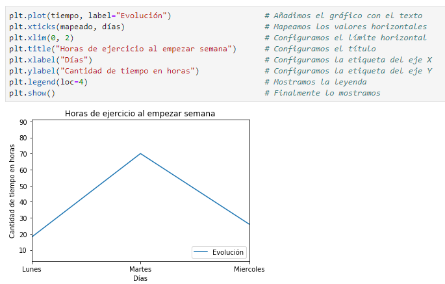Click the plt.xticks(mapeado, días) line
The height and width of the screenshot is (284, 445).
(67, 27)
